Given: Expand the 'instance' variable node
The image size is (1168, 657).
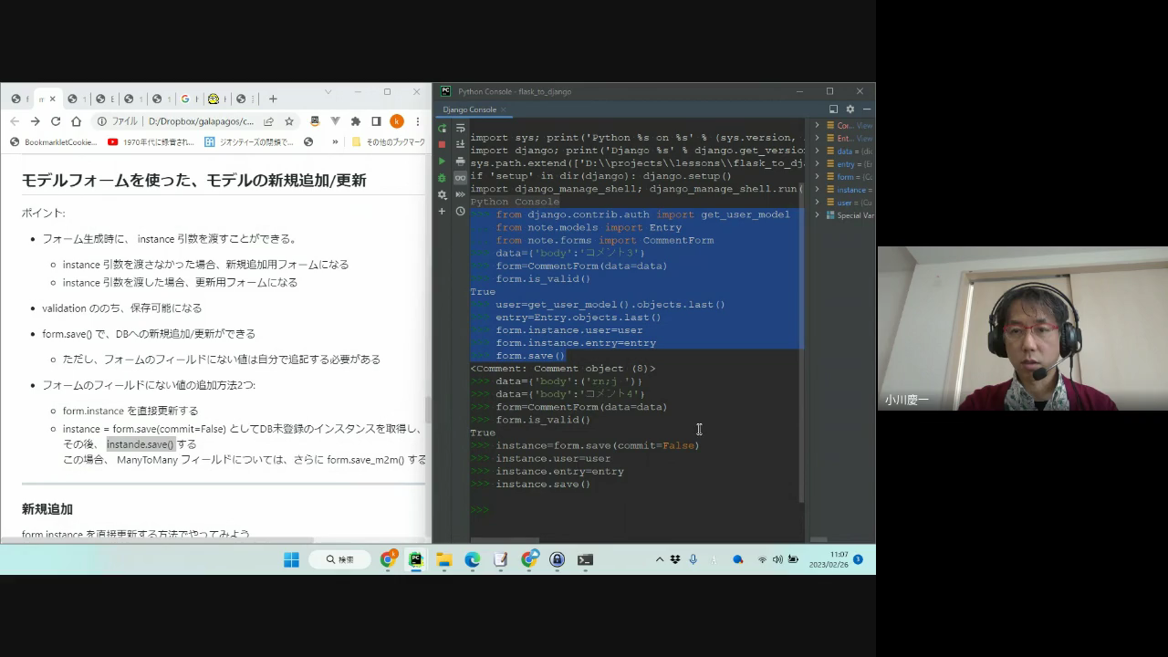Looking at the screenshot, I should click(818, 190).
